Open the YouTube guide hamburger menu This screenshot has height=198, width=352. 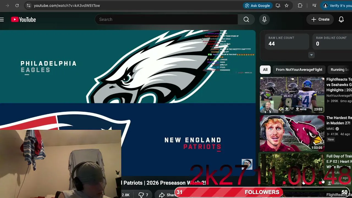click(2, 19)
